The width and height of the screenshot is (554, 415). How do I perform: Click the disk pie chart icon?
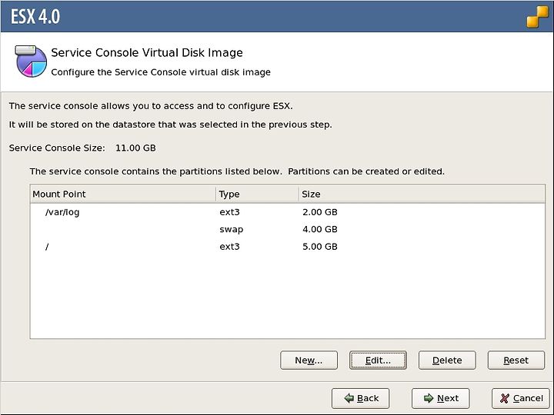pos(31,61)
